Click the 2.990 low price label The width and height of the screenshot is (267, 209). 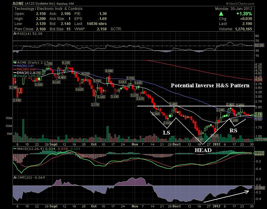(17, 100)
